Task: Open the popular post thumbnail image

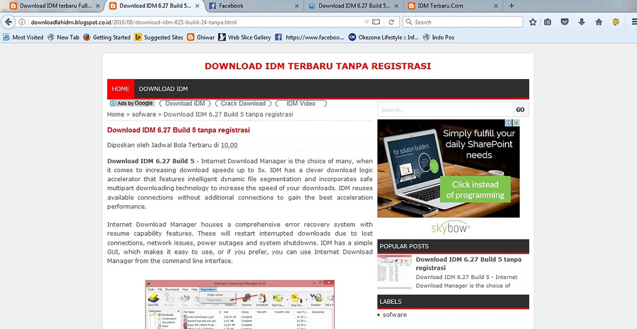Action: (394, 272)
